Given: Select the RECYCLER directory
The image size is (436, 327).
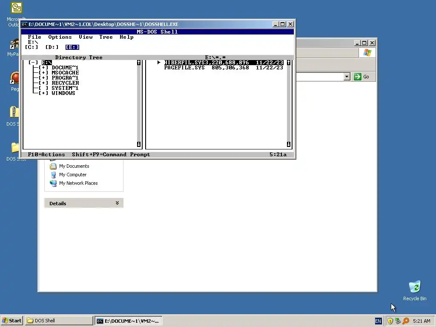Looking at the screenshot, I should [x=65, y=83].
